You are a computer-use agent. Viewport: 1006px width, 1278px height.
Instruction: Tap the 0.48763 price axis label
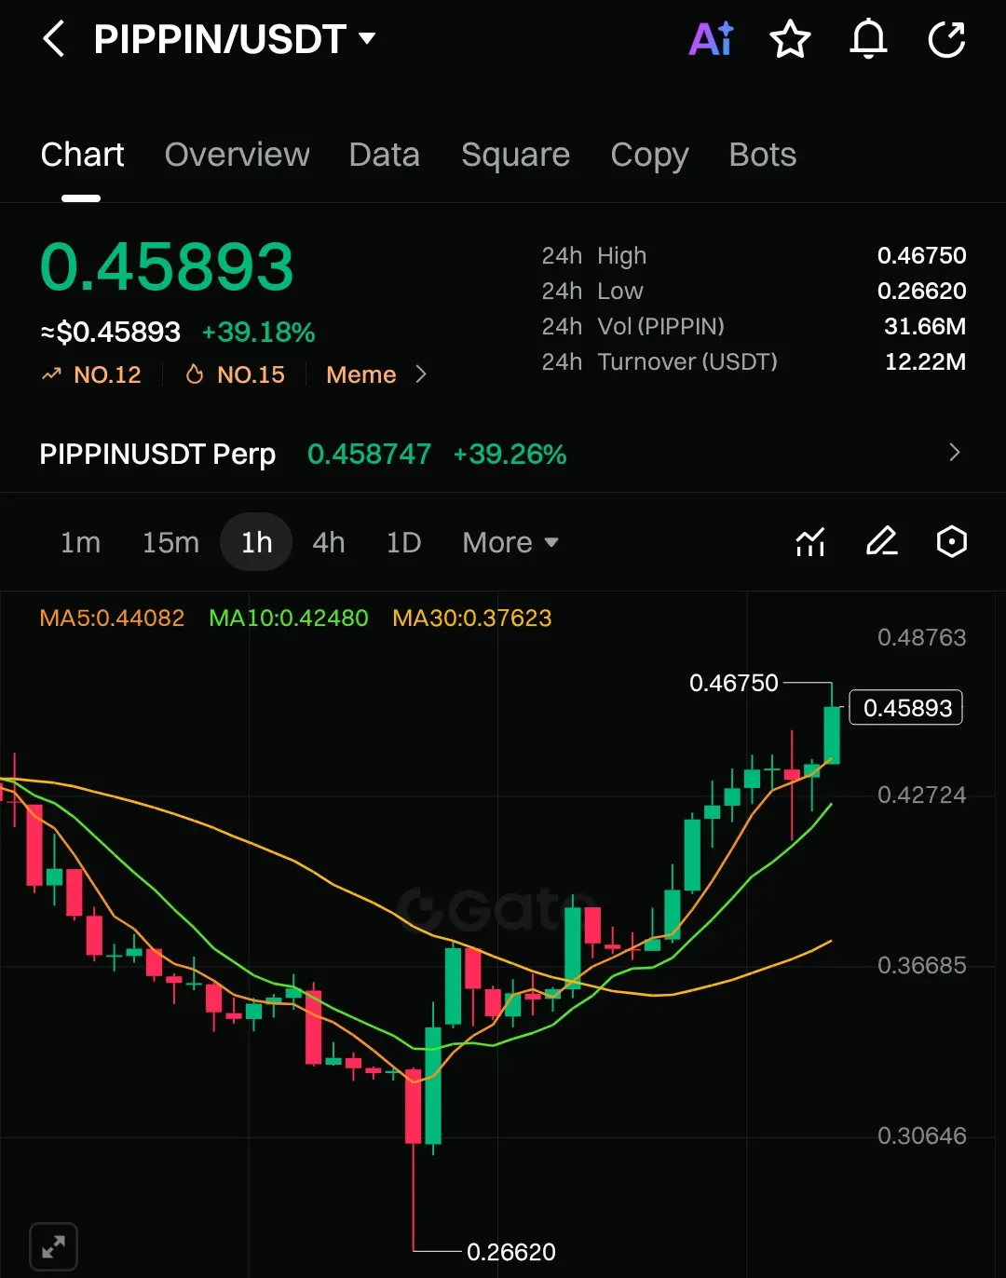click(x=921, y=637)
